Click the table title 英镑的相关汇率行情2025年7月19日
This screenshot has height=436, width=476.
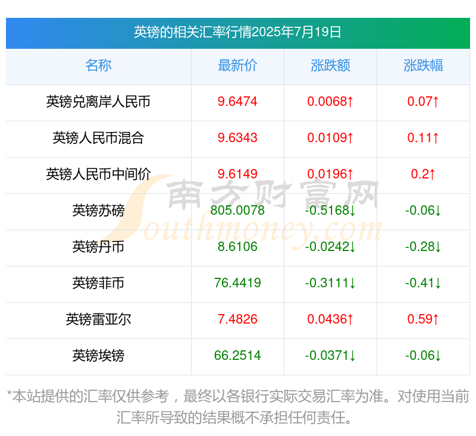click(237, 32)
